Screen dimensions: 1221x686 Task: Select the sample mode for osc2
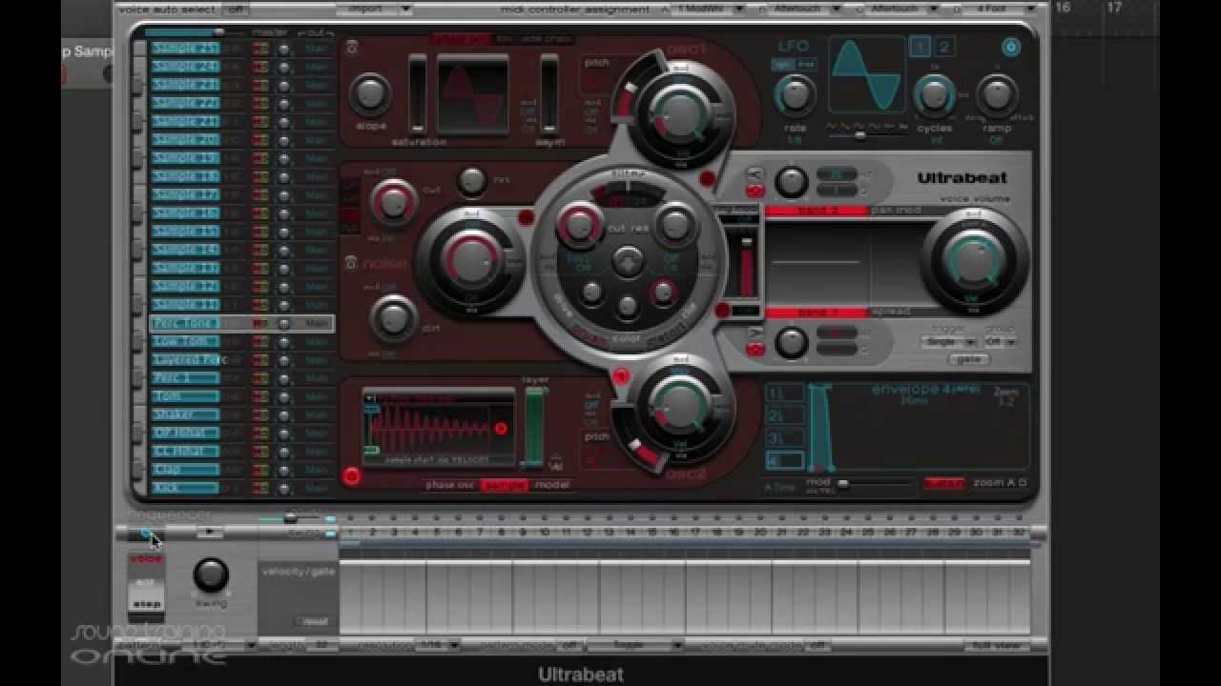coord(505,485)
